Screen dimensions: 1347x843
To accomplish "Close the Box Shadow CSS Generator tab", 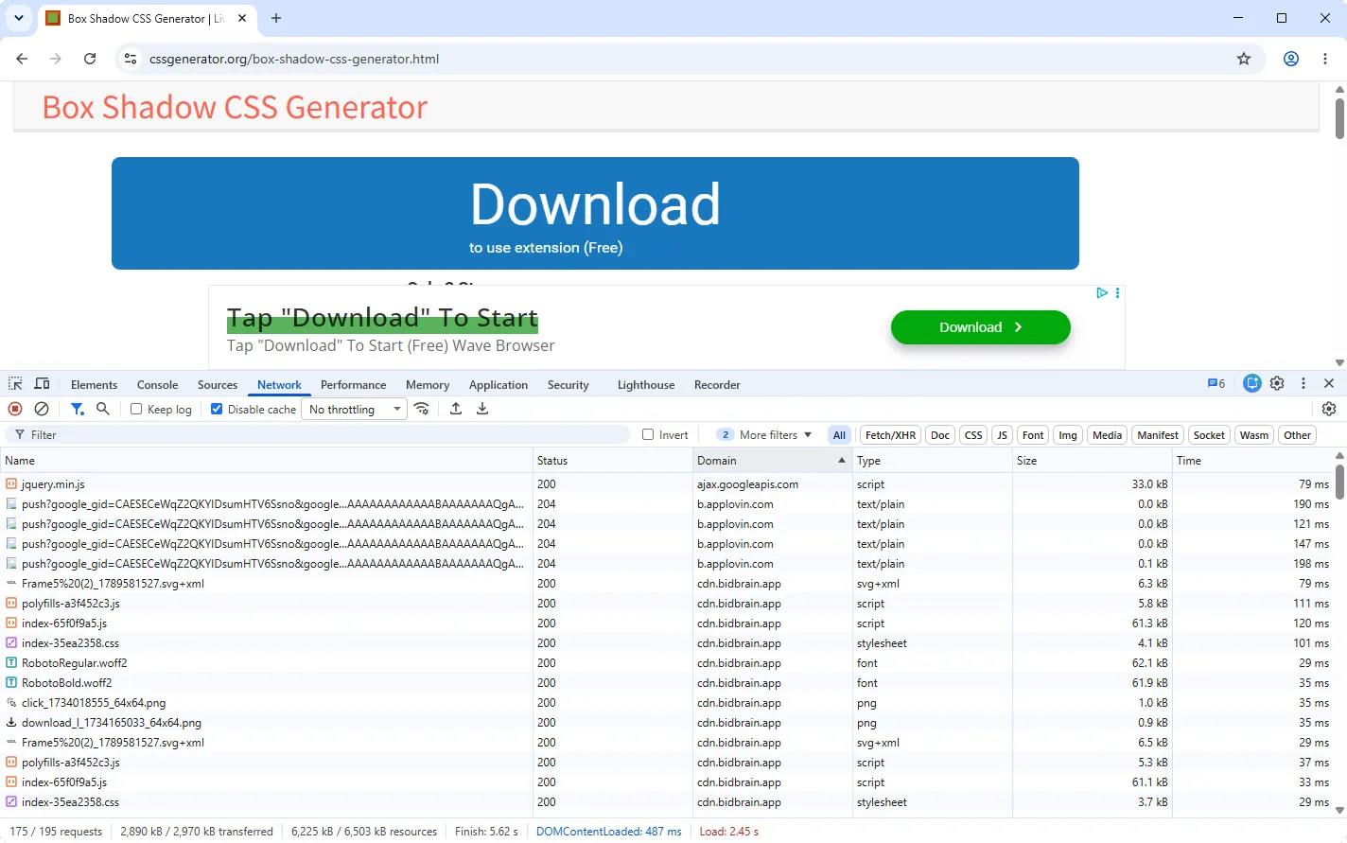I will tap(242, 18).
